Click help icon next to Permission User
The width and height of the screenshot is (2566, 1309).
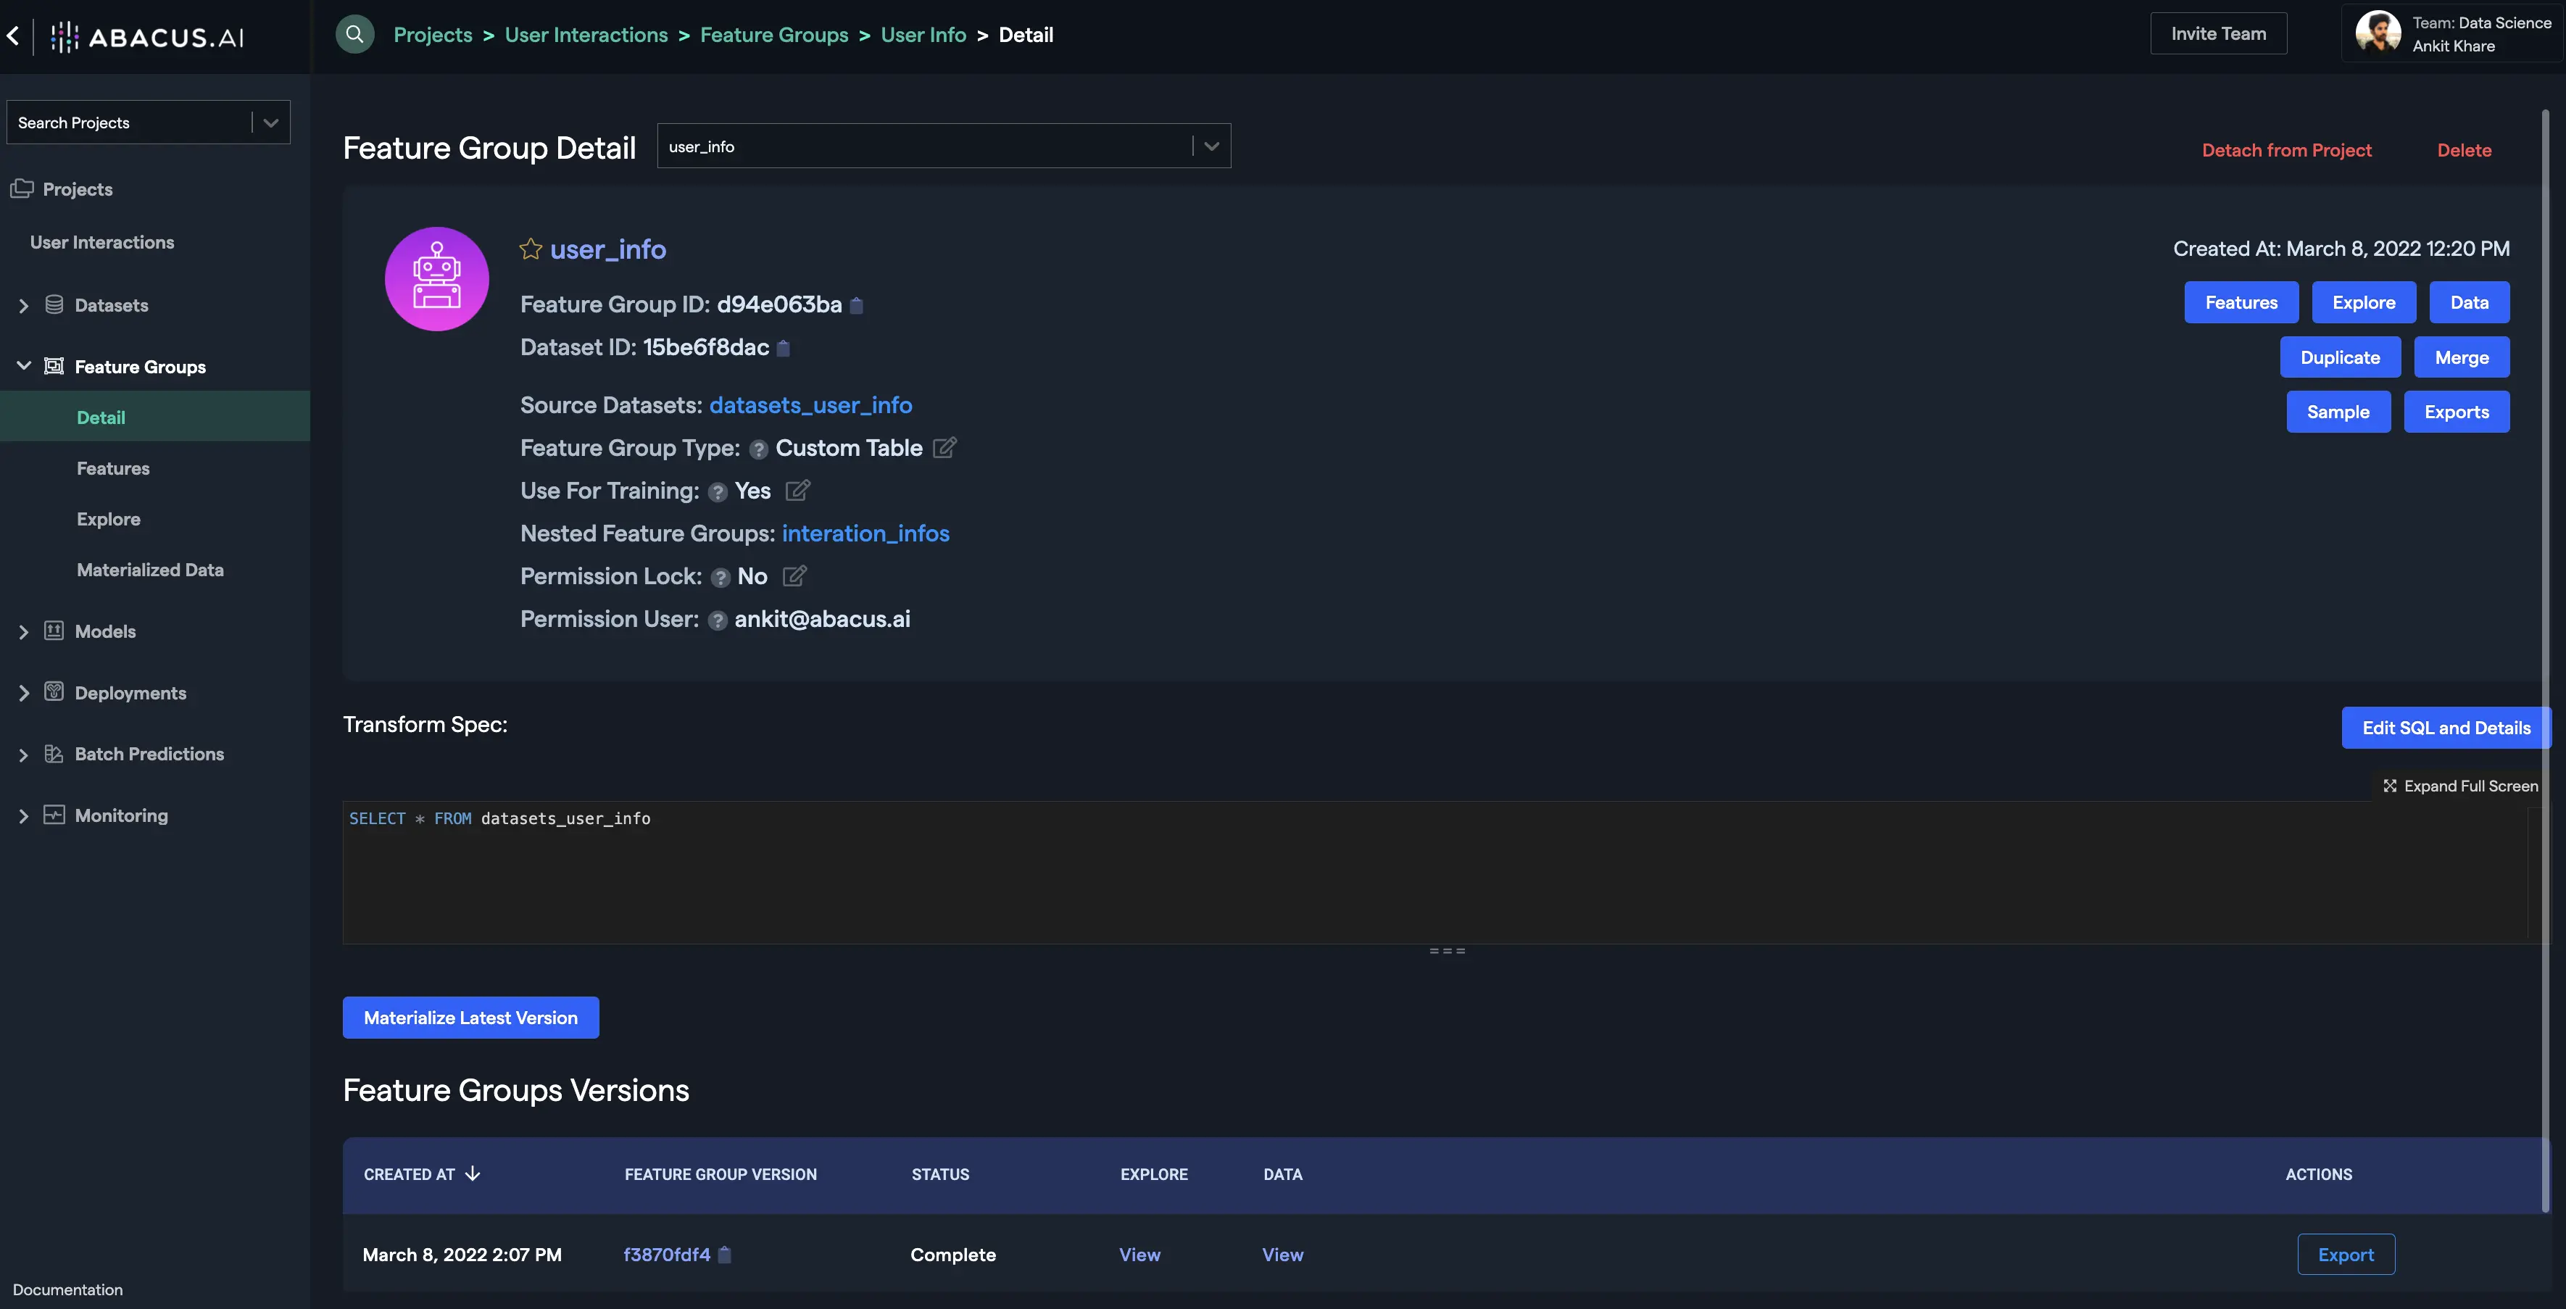(x=717, y=620)
